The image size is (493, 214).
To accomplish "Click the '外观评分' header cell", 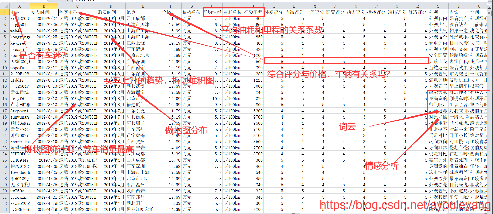I will pyautogui.click(x=274, y=12).
